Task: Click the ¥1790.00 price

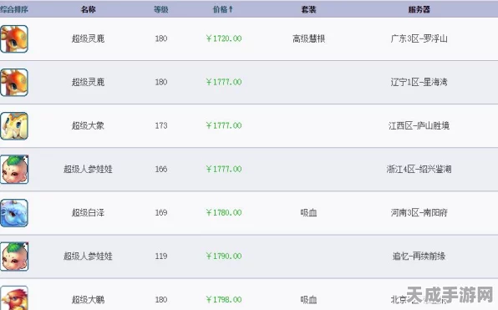Action: [x=224, y=256]
